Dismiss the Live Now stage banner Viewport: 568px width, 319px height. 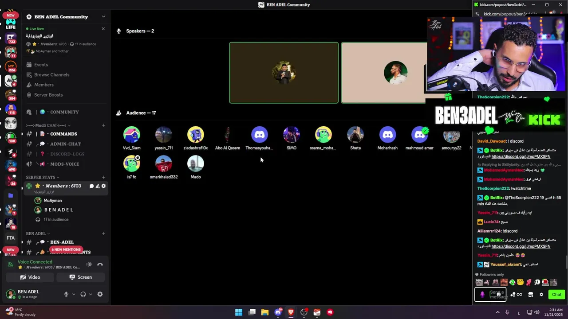103,29
